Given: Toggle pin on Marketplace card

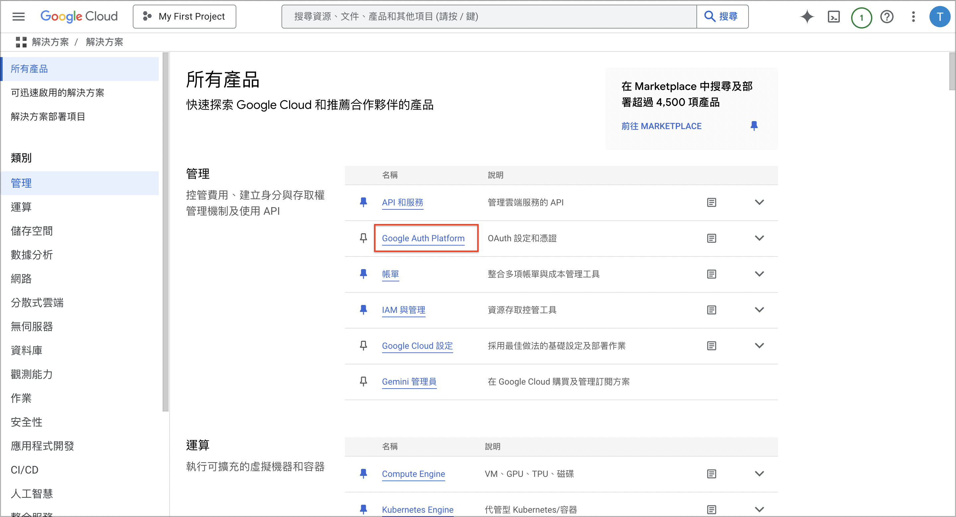Looking at the screenshot, I should pos(754,126).
